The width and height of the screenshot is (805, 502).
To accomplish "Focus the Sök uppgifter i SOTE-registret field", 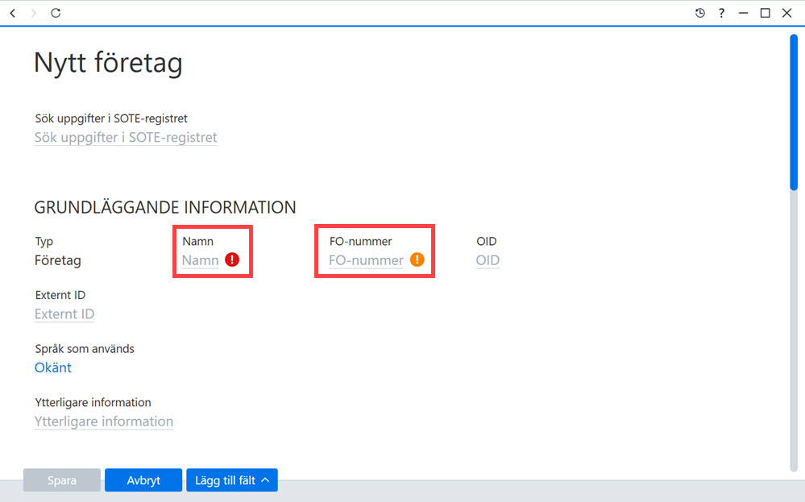I will click(x=126, y=138).
